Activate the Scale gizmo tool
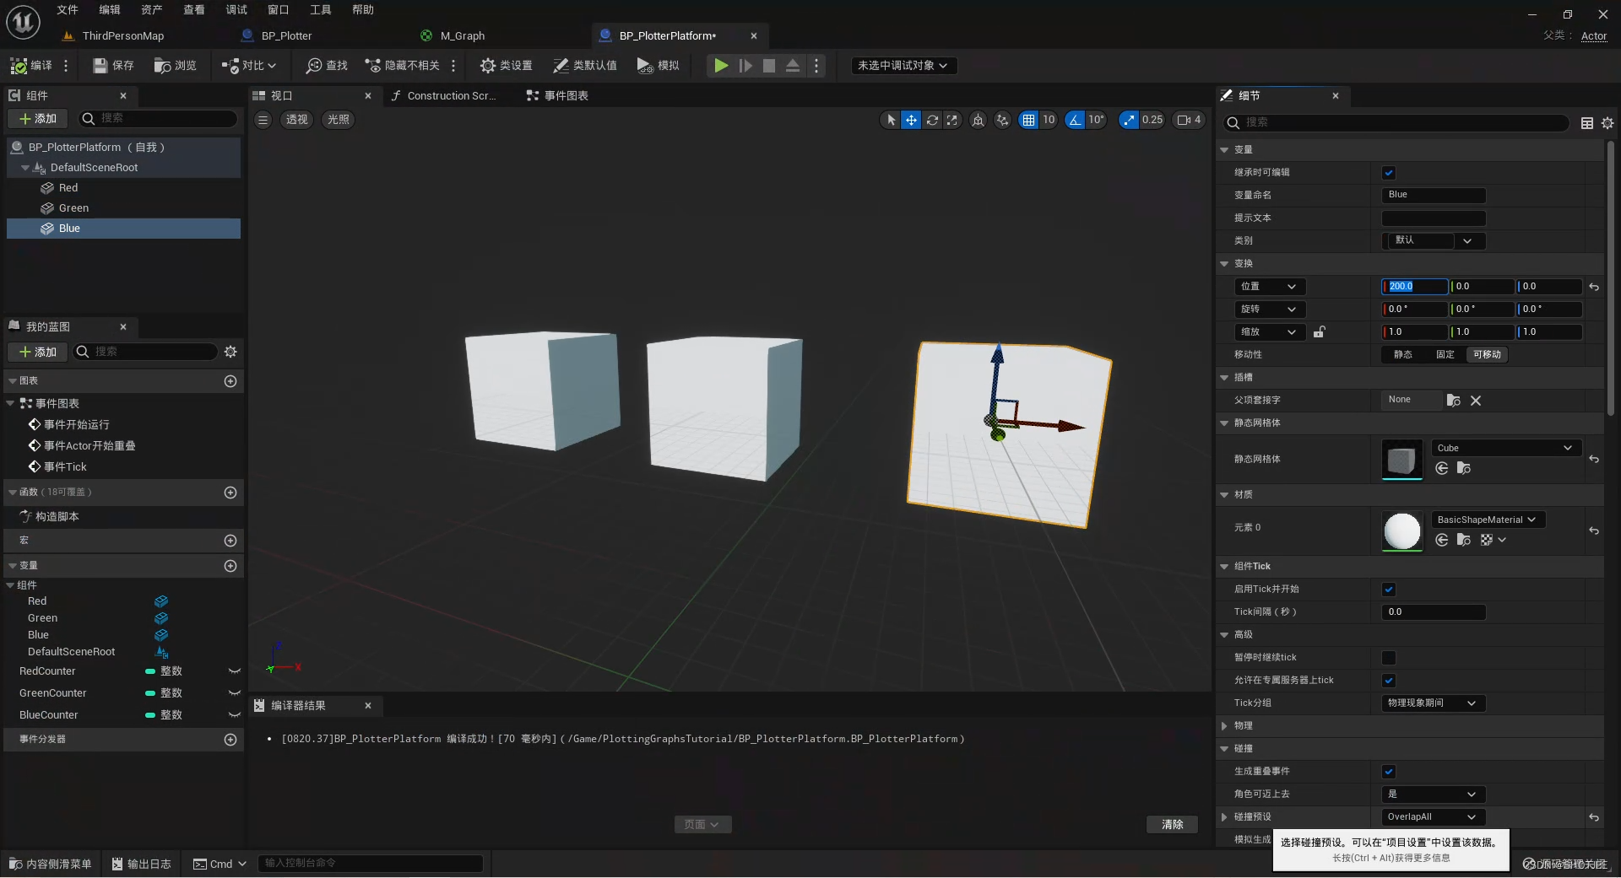The height and width of the screenshot is (878, 1621). (x=952, y=120)
